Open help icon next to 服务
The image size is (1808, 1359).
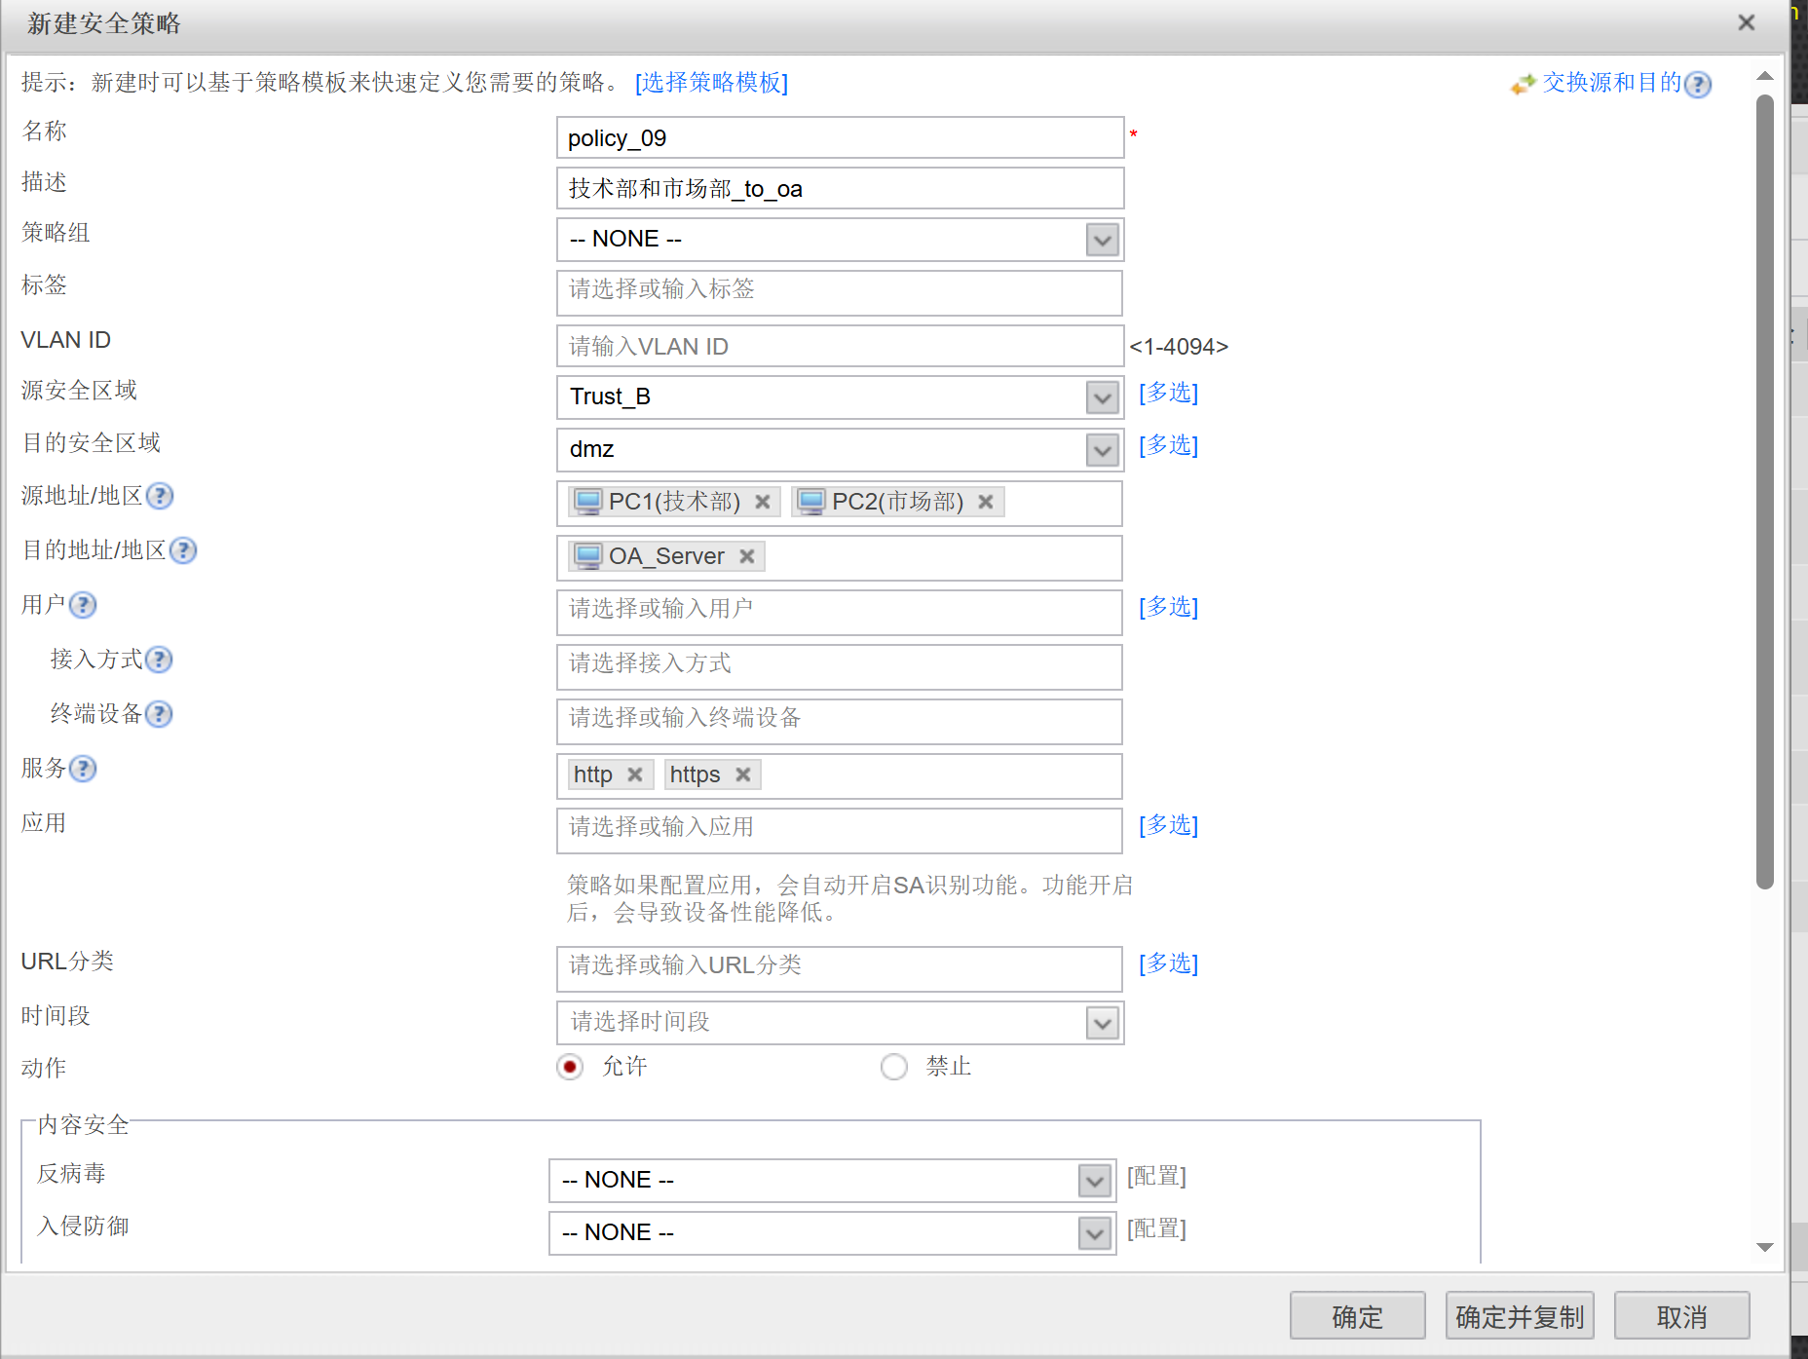click(x=83, y=769)
